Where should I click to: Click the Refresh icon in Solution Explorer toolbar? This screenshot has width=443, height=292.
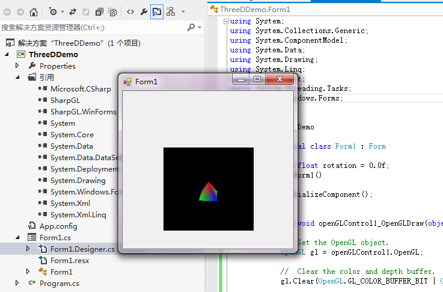pyautogui.click(x=86, y=12)
